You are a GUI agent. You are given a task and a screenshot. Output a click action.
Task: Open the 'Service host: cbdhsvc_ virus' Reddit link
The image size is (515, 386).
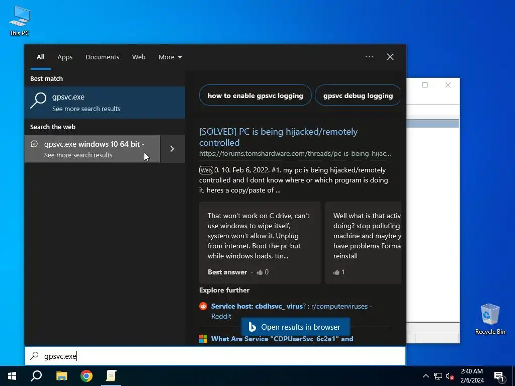click(291, 311)
